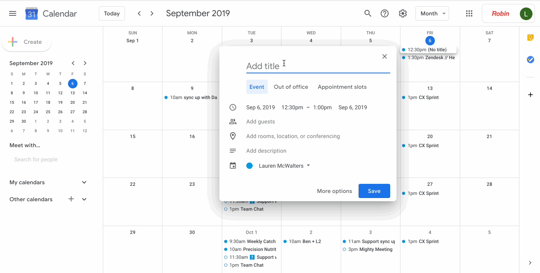Save the new event
The image size is (540, 273).
(374, 191)
